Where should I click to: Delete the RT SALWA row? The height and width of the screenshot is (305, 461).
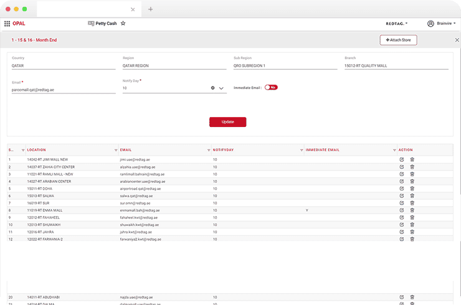[x=412, y=195]
